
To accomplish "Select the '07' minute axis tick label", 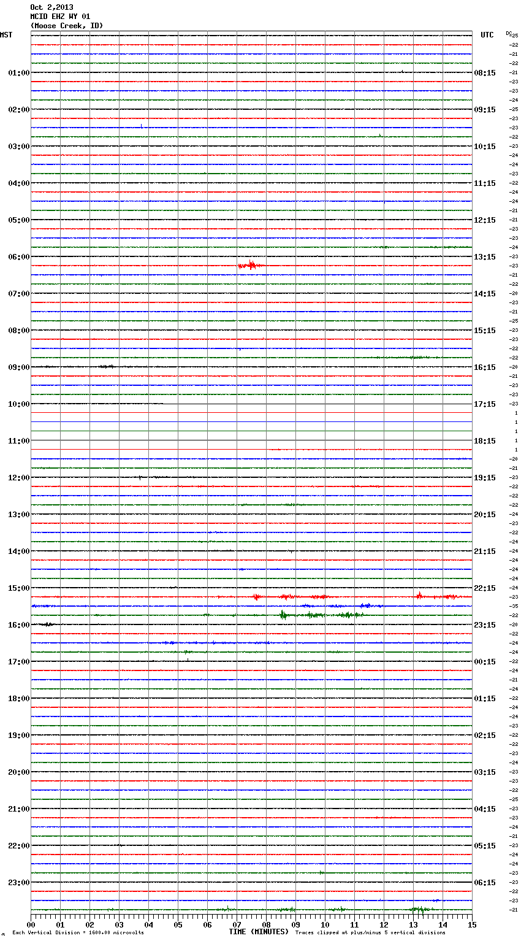I will [237, 924].
